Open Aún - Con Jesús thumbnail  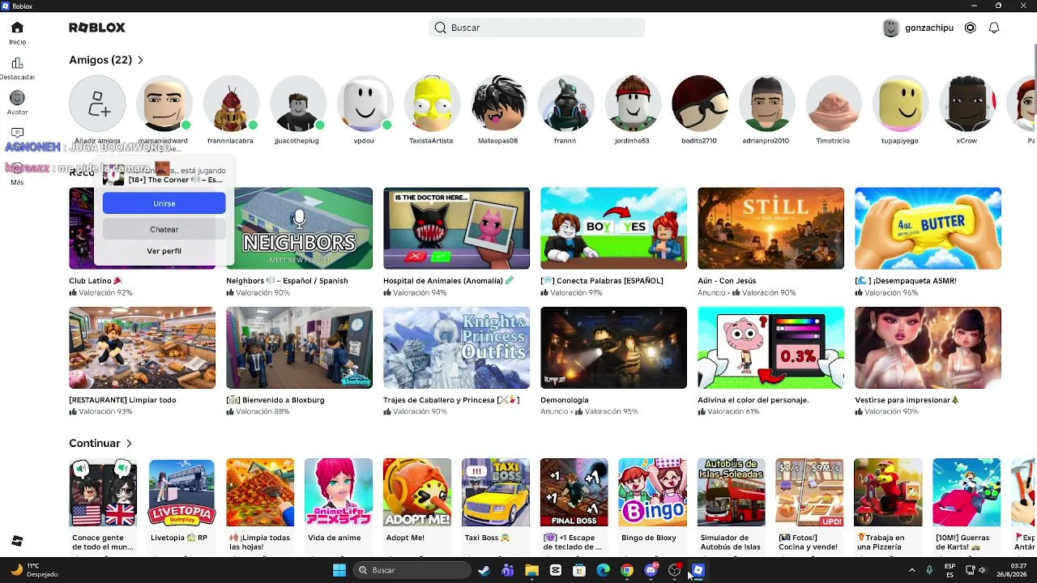tap(770, 228)
